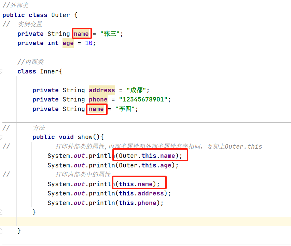291x246 pixels.
Task: Select the "12345678901" string literal
Action: point(143,99)
